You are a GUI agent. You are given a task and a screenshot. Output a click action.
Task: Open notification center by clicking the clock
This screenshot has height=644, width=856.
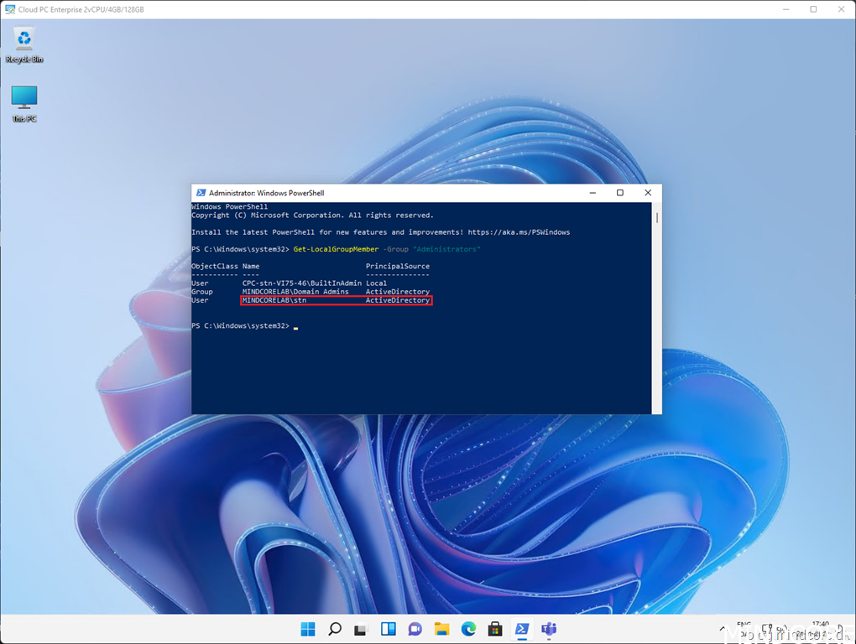pos(820,628)
